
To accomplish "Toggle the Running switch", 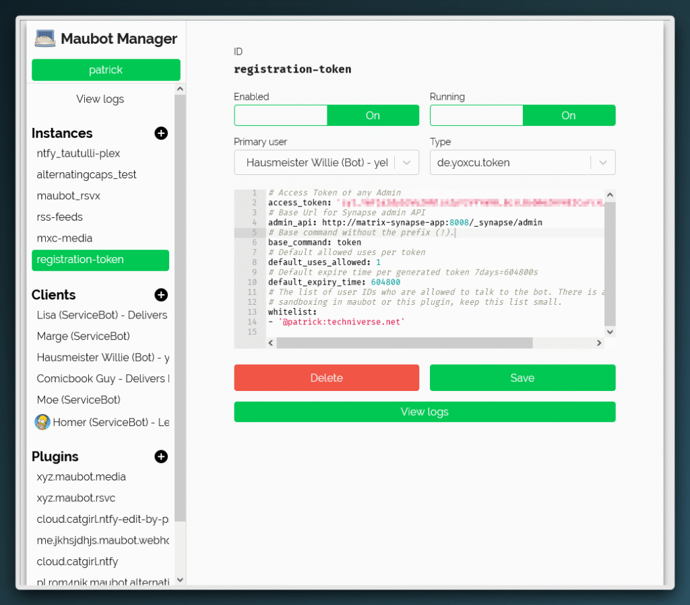I will coord(522,116).
